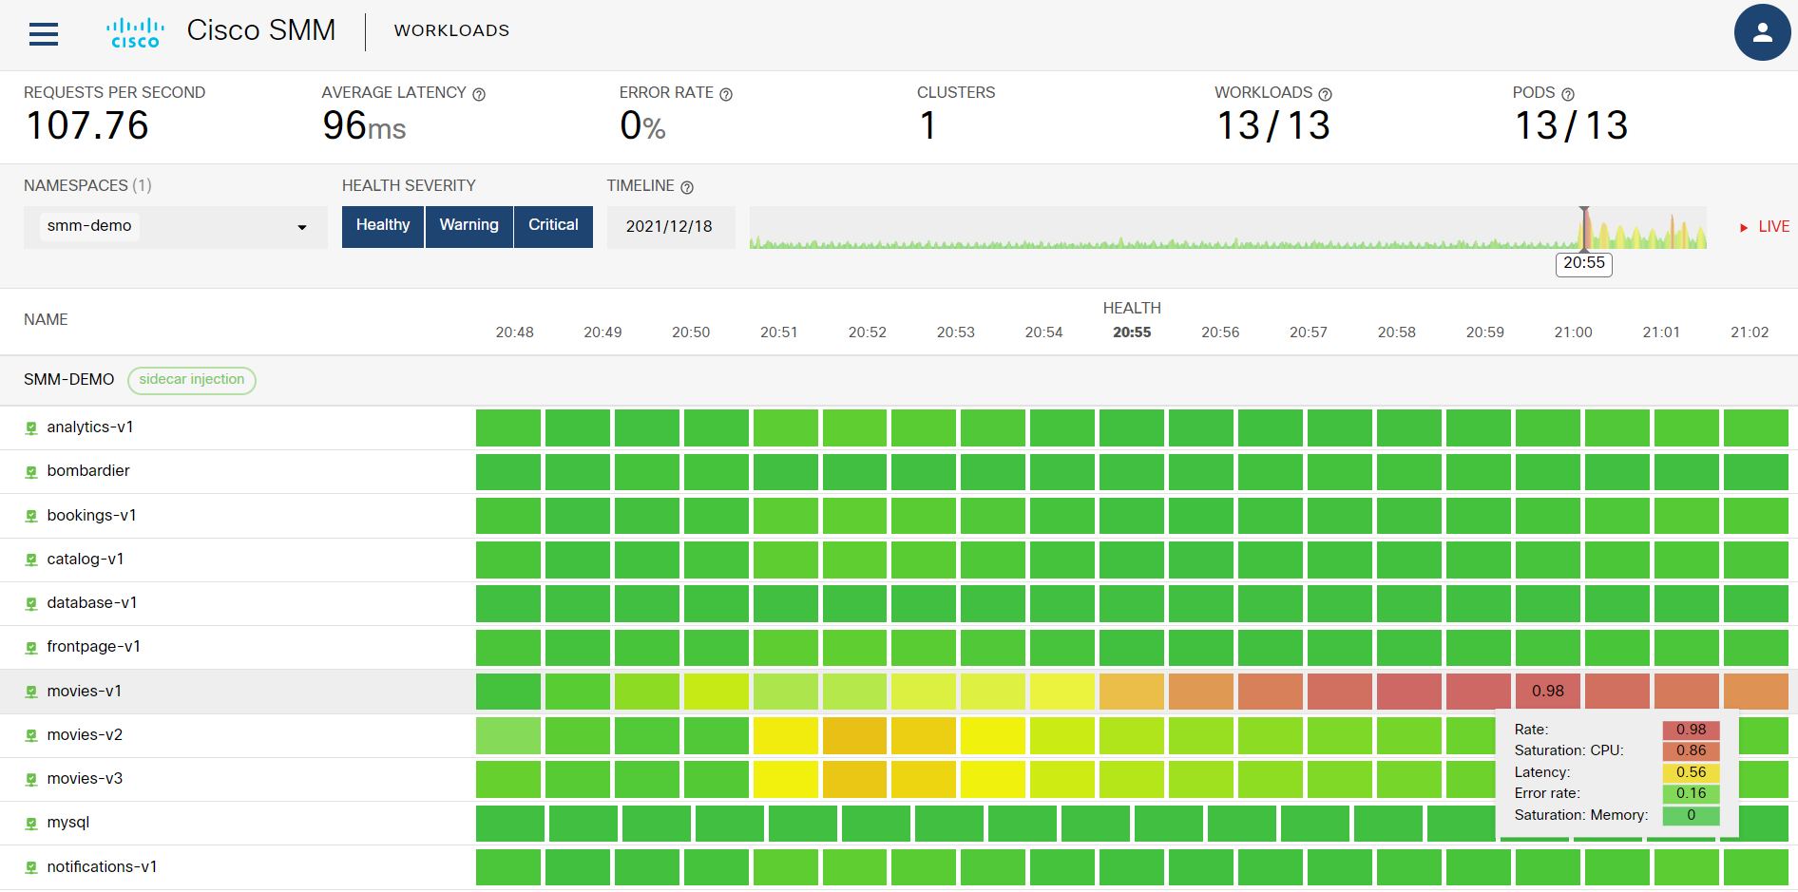Click the movies-v2 workload icon

[31, 735]
